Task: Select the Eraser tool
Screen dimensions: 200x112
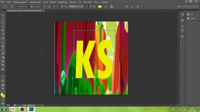Action: point(3,54)
